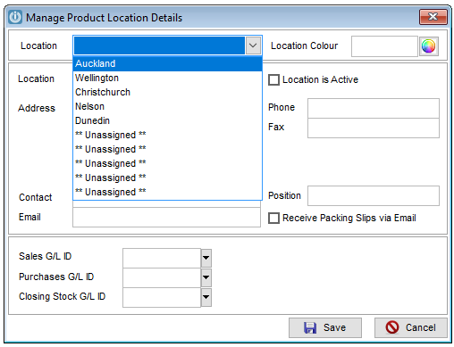Pick Nelson from the location list
454x347 pixels.
167,106
